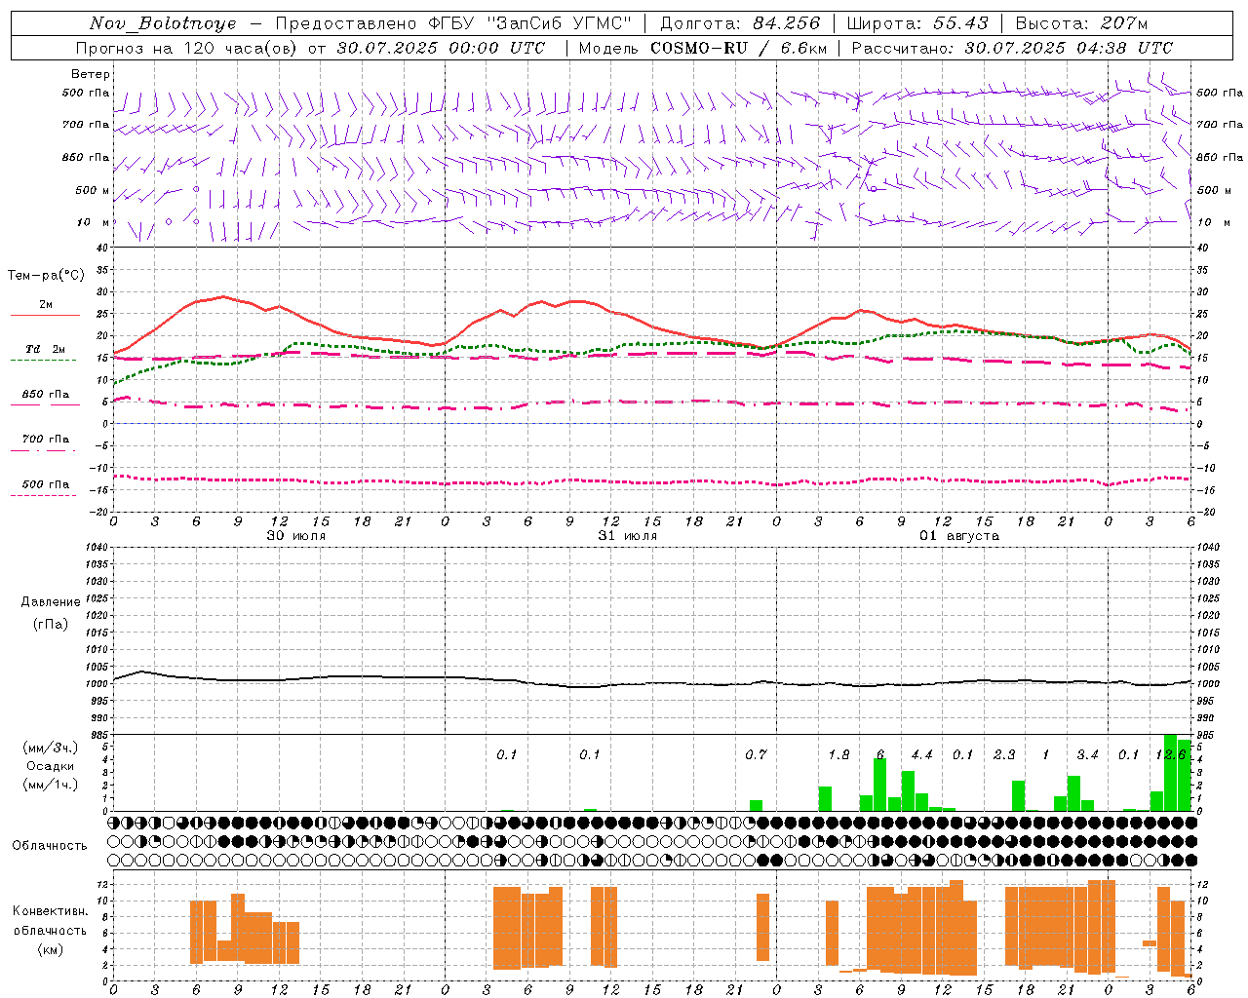Screen dimensions: 1248x998
Task: Select the elevation text Высота: 207м
Action: pos(1081,23)
